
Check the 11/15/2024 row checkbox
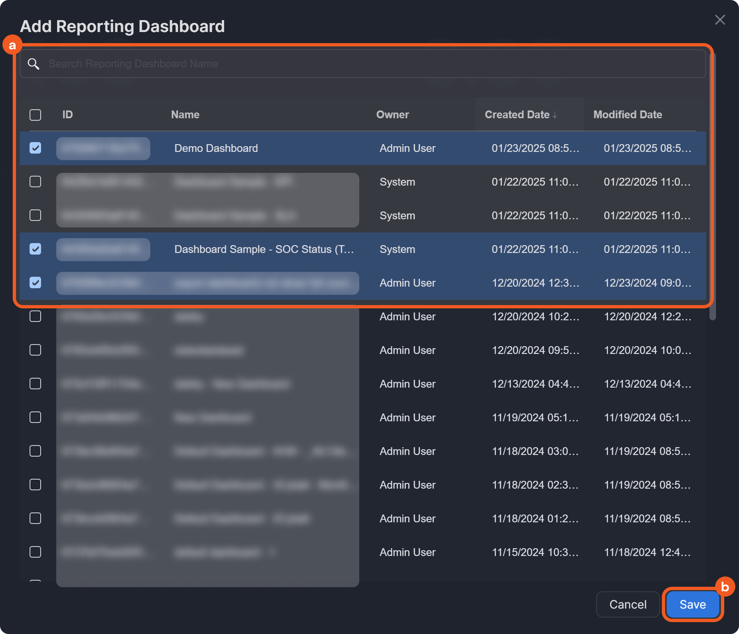[35, 552]
